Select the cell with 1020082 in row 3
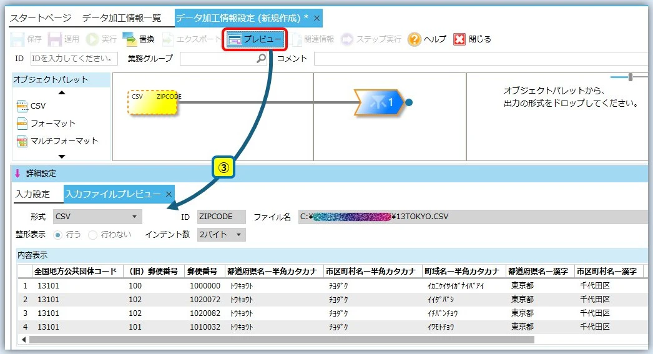This screenshot has width=653, height=354. point(205,313)
